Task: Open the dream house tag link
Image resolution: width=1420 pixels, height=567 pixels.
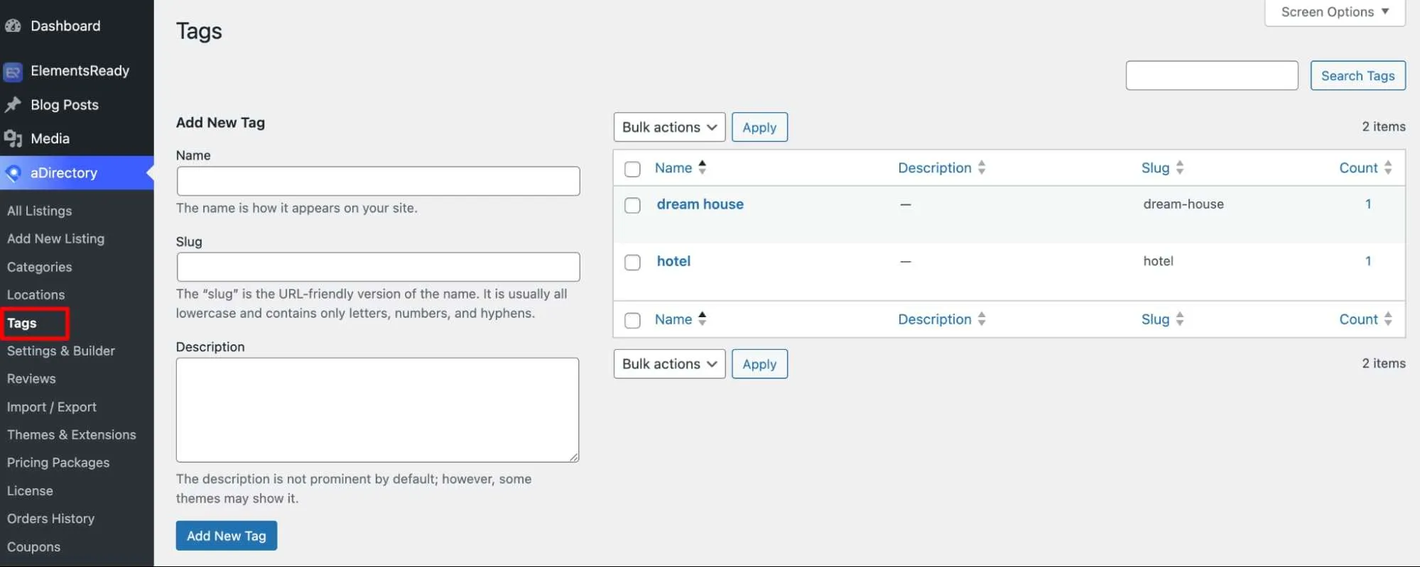Action: (700, 204)
